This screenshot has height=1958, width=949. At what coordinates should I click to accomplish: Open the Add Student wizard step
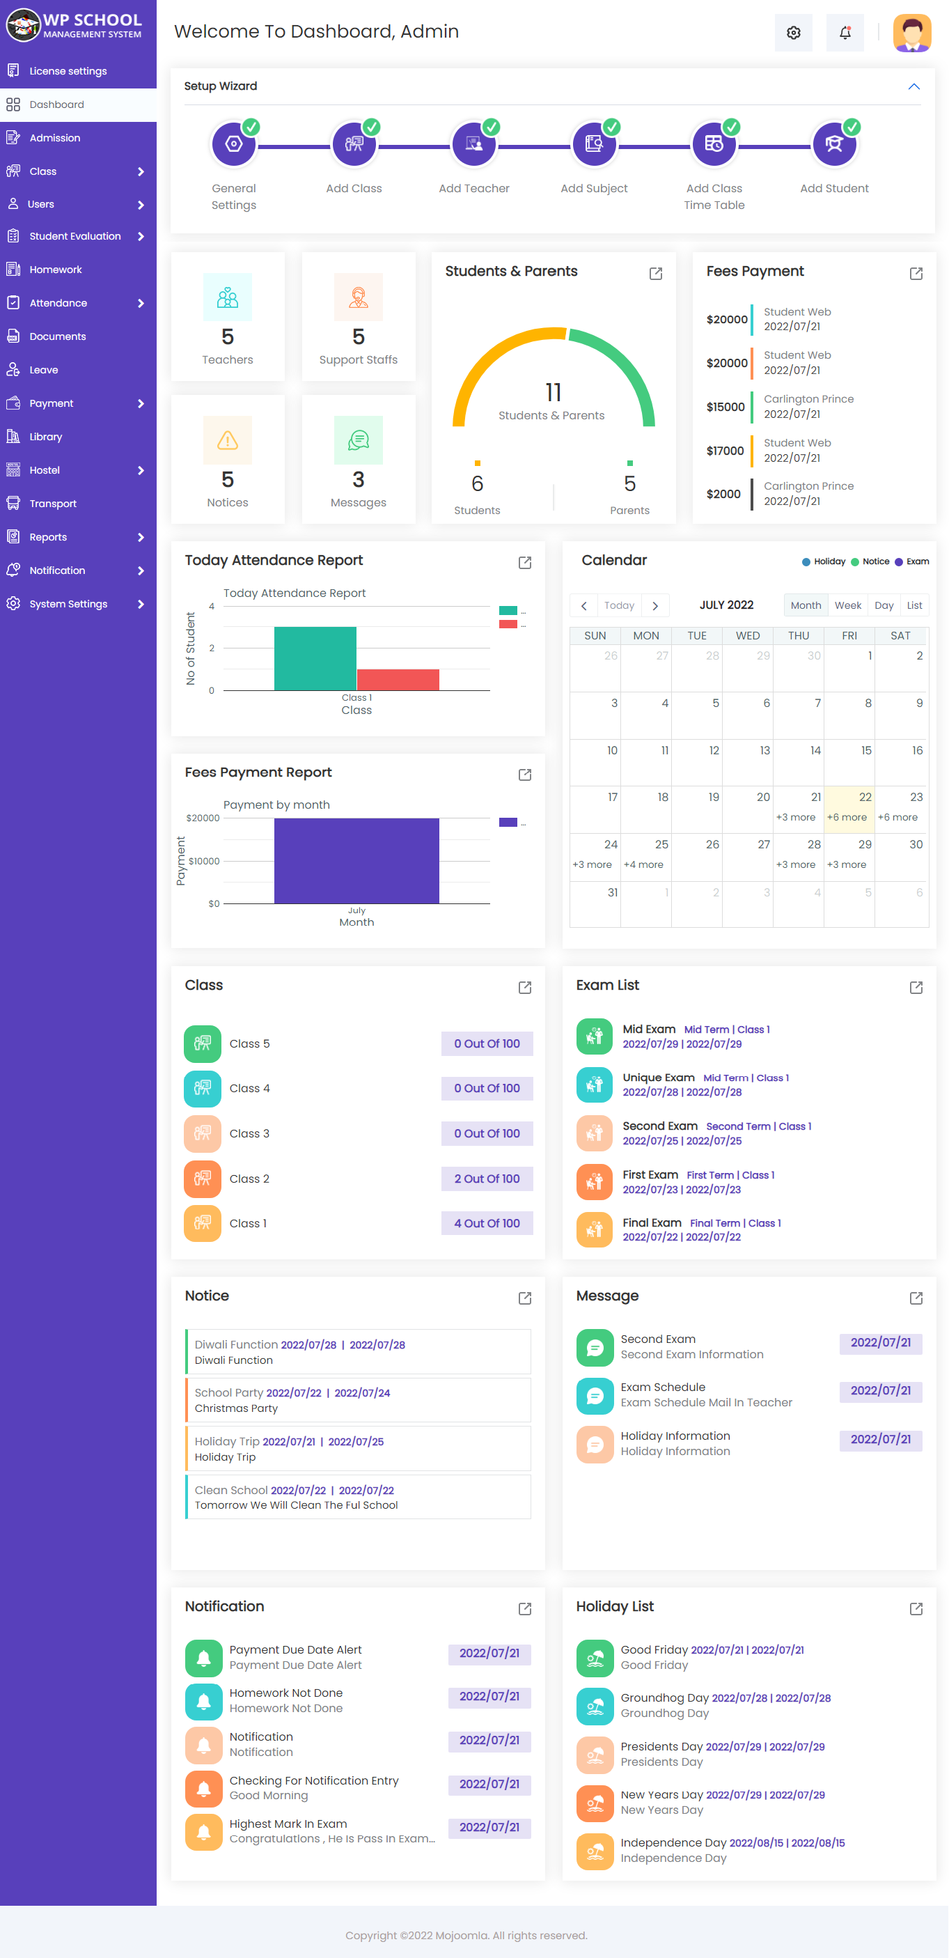click(834, 143)
